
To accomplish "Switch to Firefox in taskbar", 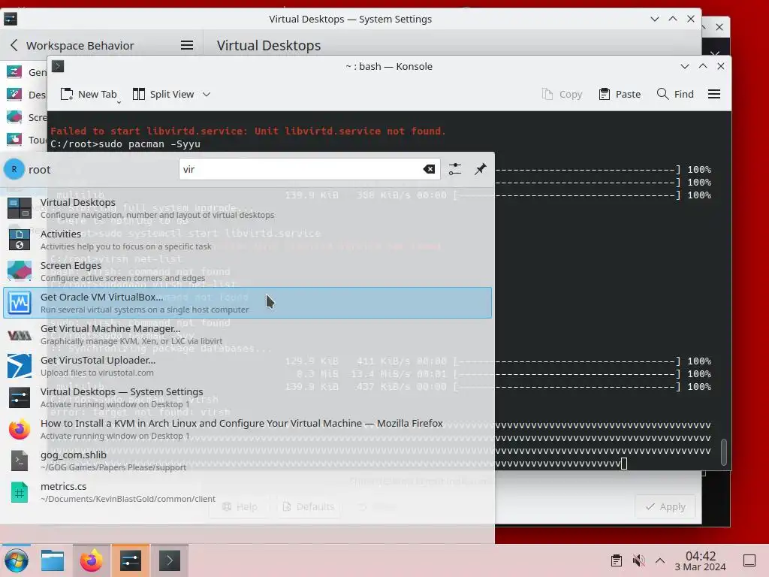I will click(x=91, y=560).
